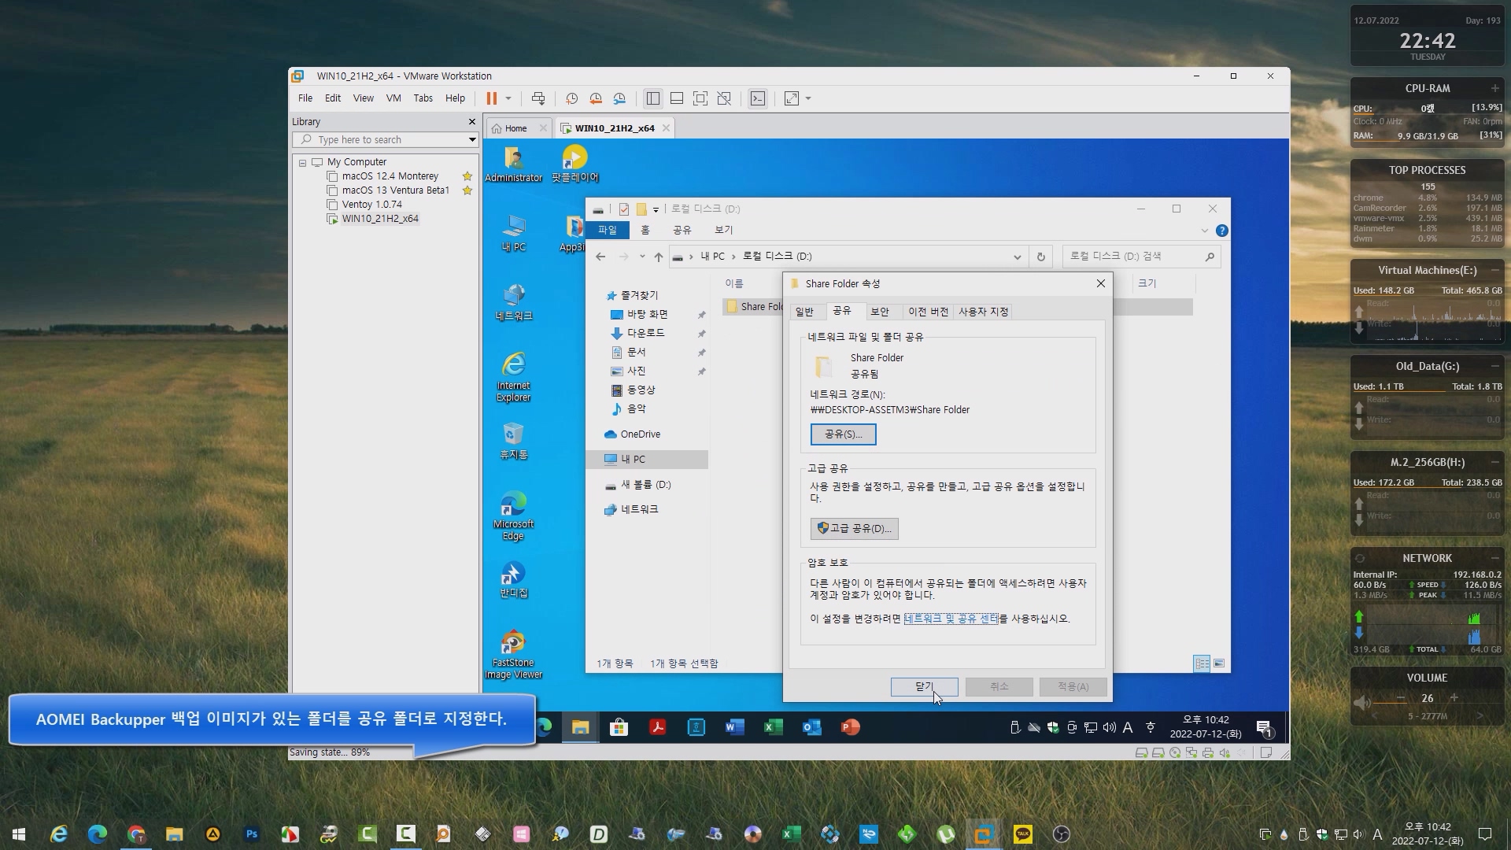1511x850 pixels.
Task: Click the Explorer back arrow
Action: tap(600, 257)
